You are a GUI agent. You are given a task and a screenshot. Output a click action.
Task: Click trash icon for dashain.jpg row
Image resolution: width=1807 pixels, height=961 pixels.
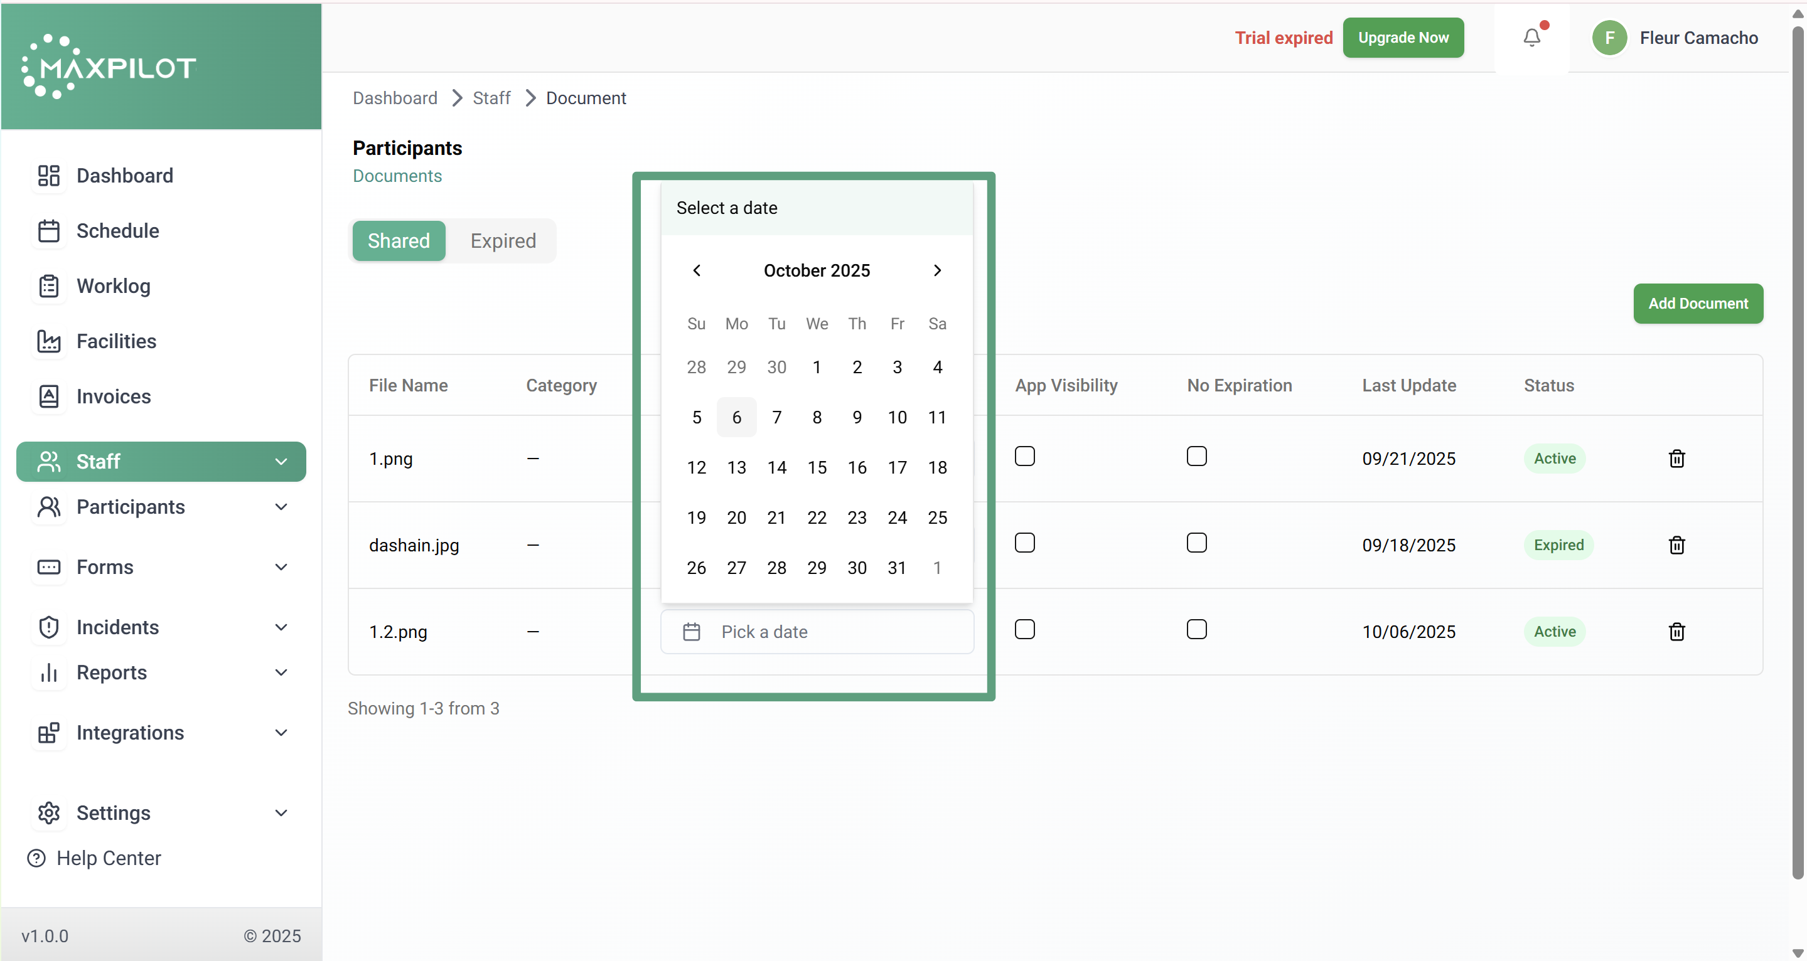tap(1676, 544)
